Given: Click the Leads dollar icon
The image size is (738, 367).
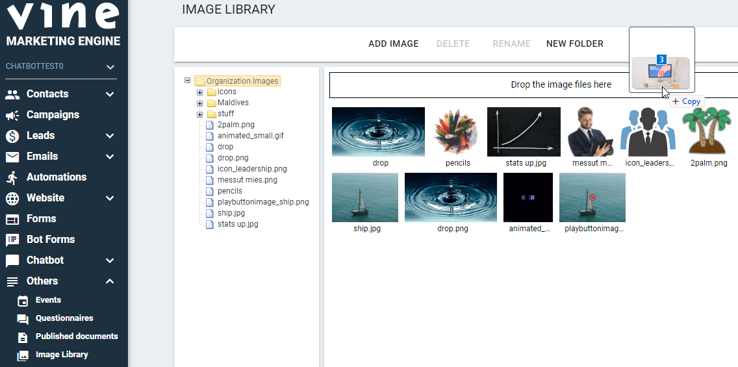Looking at the screenshot, I should (x=12, y=136).
